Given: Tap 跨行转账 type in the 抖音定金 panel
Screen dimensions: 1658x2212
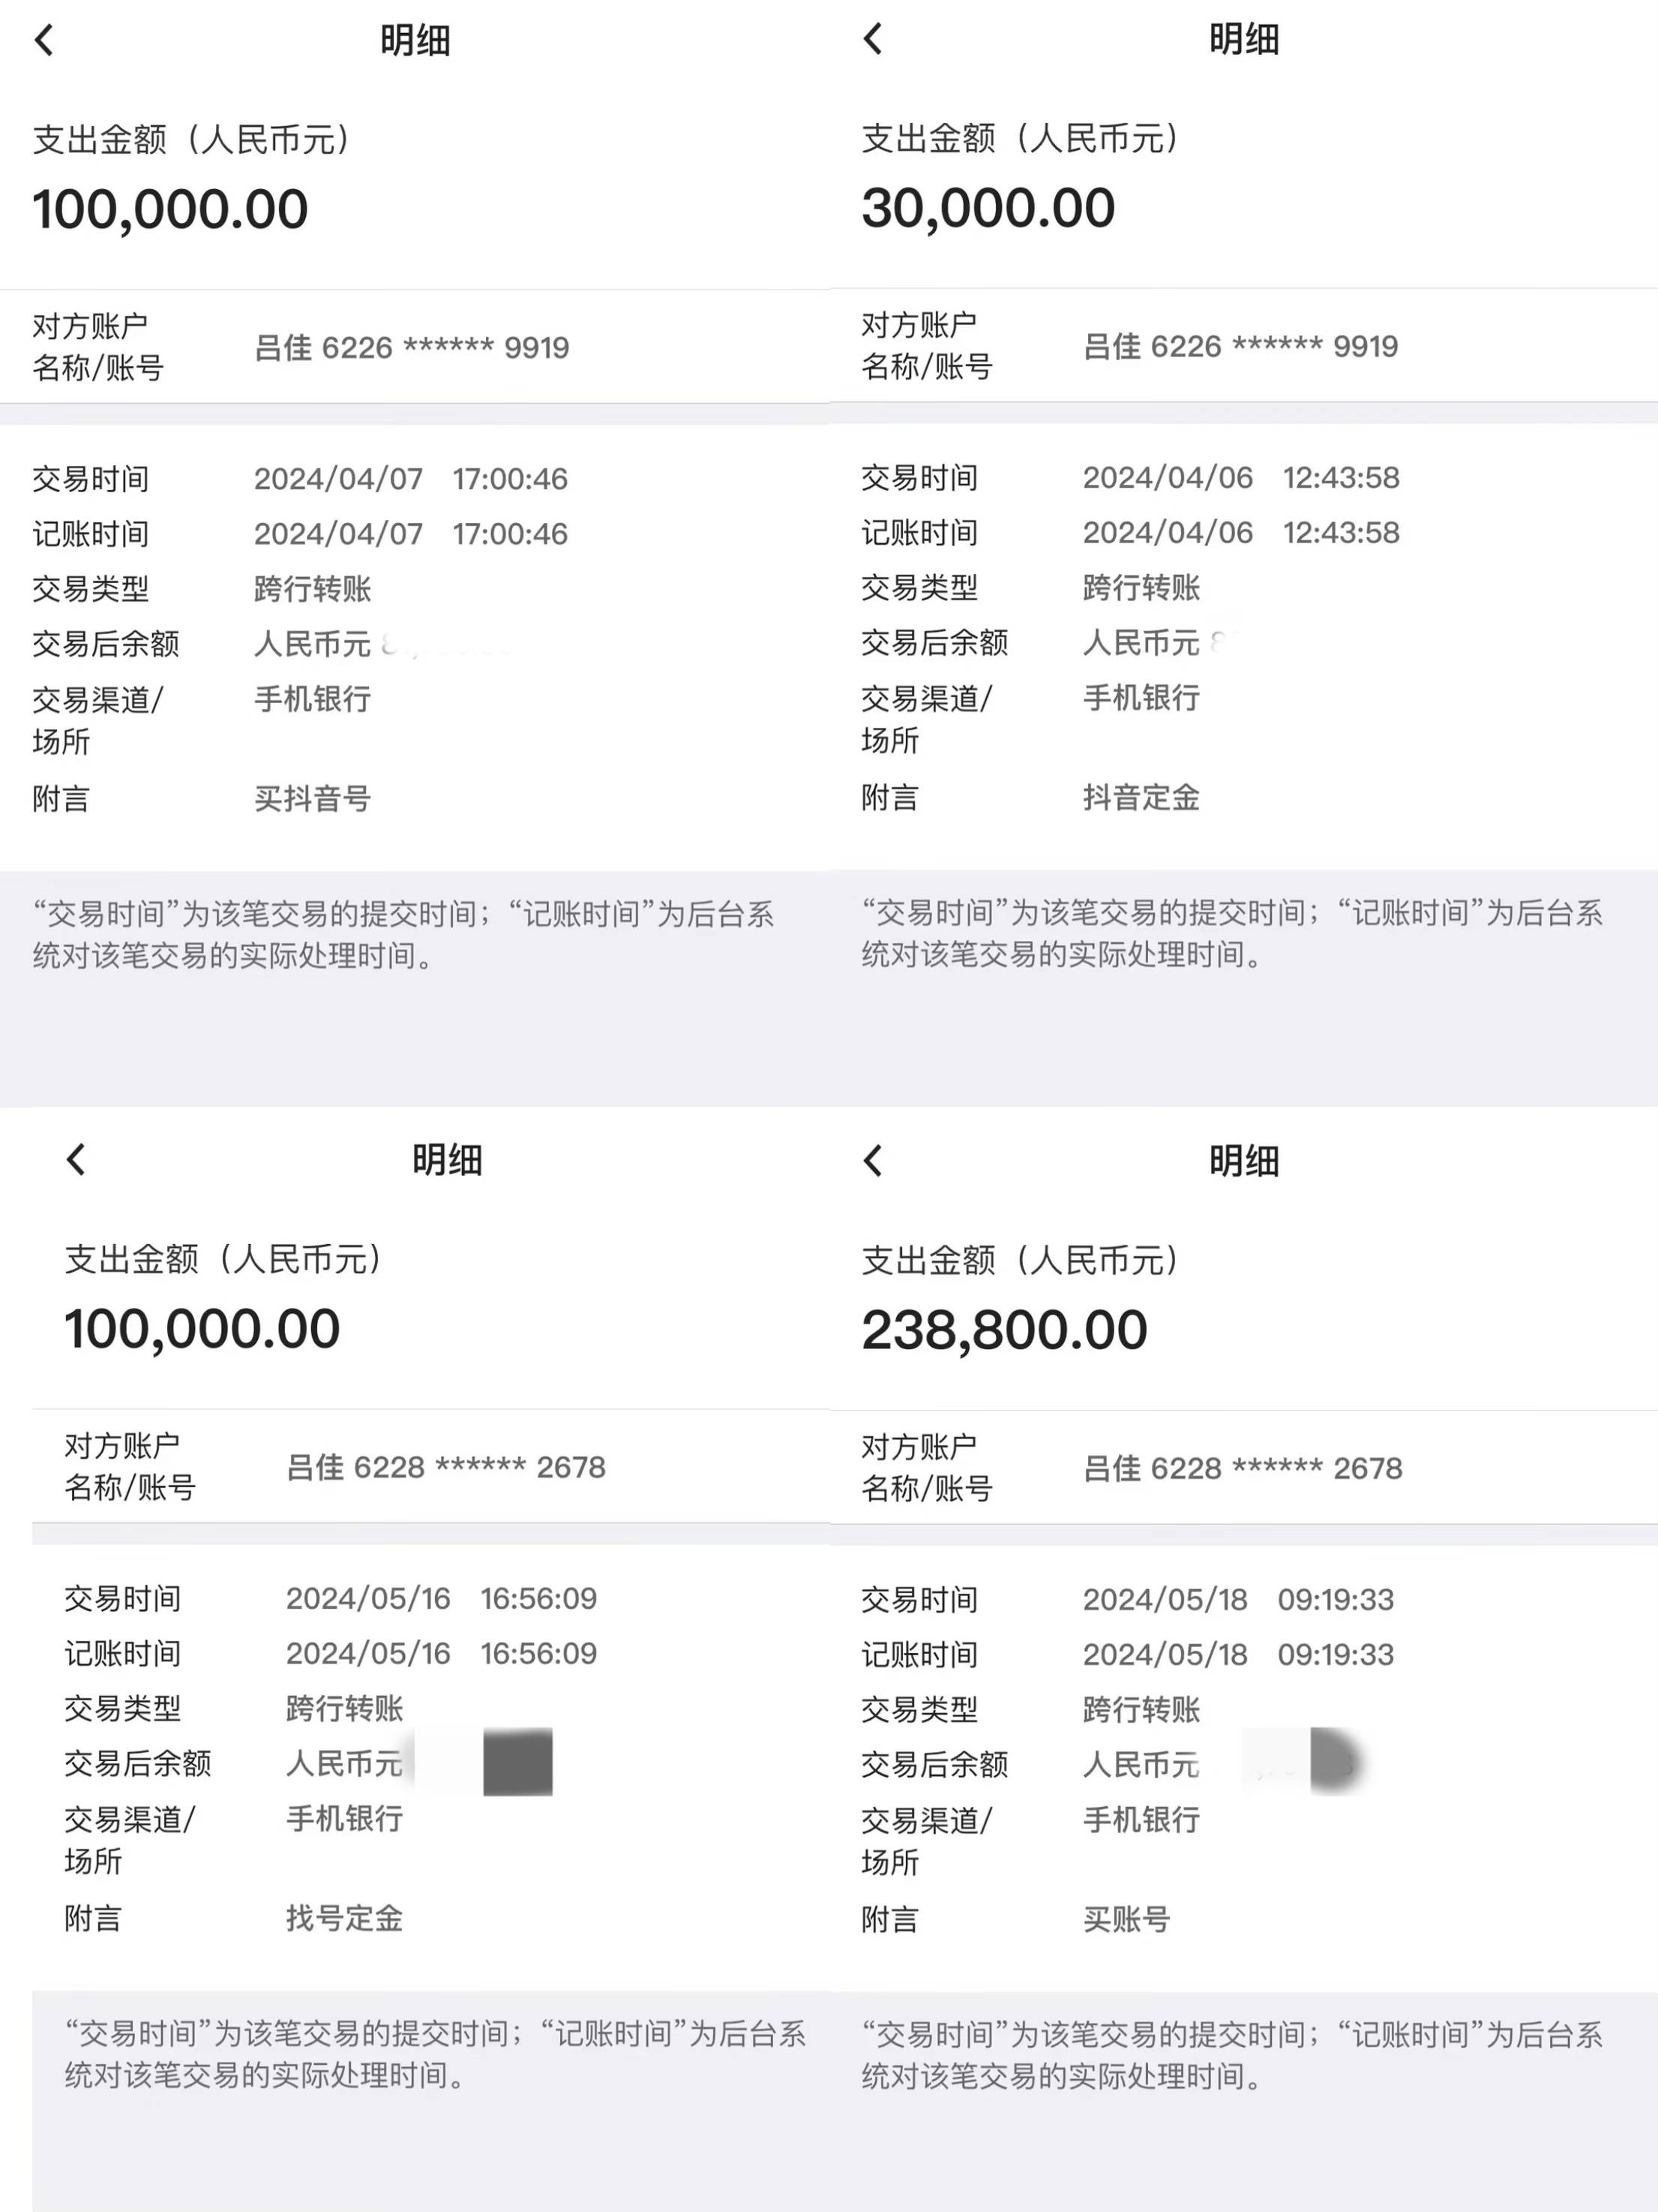Looking at the screenshot, I should [1141, 587].
